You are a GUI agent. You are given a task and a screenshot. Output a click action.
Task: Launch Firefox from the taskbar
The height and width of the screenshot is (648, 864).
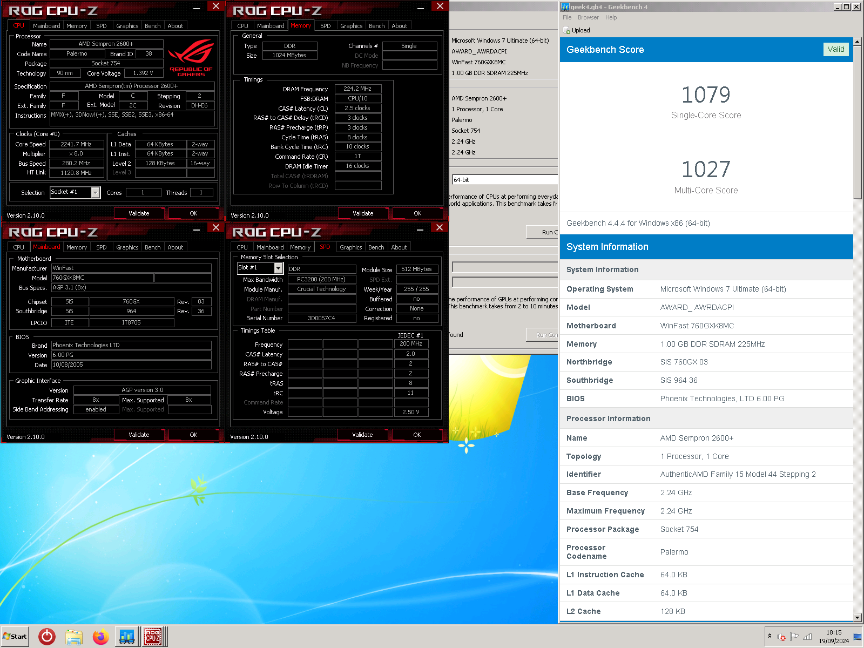click(x=100, y=637)
